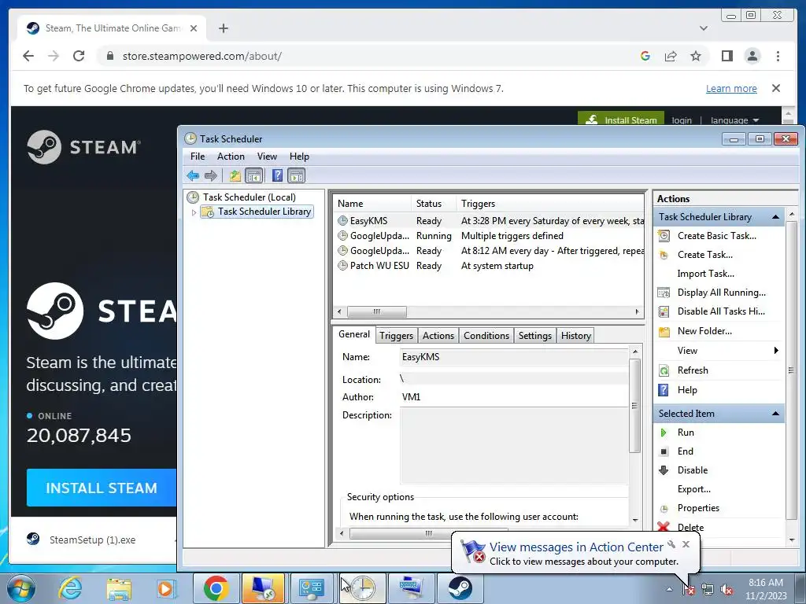806x604 pixels.
Task: Click Learn more about Chrome updates
Action: [x=731, y=88]
